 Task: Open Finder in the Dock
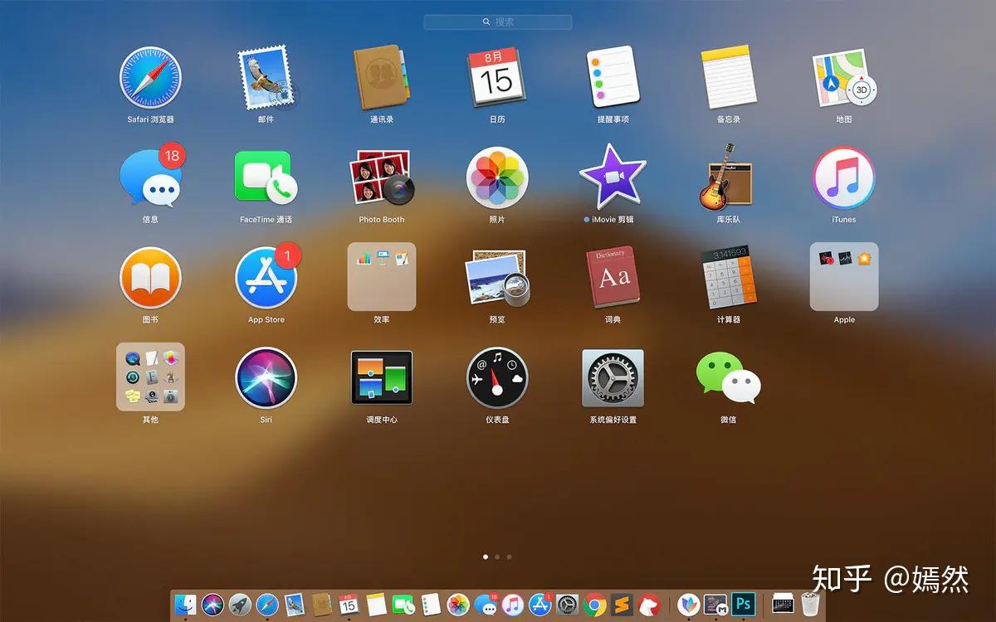185,605
